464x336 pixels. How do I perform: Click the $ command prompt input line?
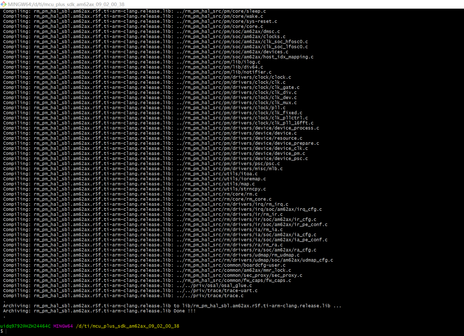pyautogui.click(x=232, y=331)
